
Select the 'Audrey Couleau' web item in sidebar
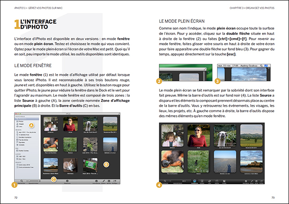tap(23, 151)
